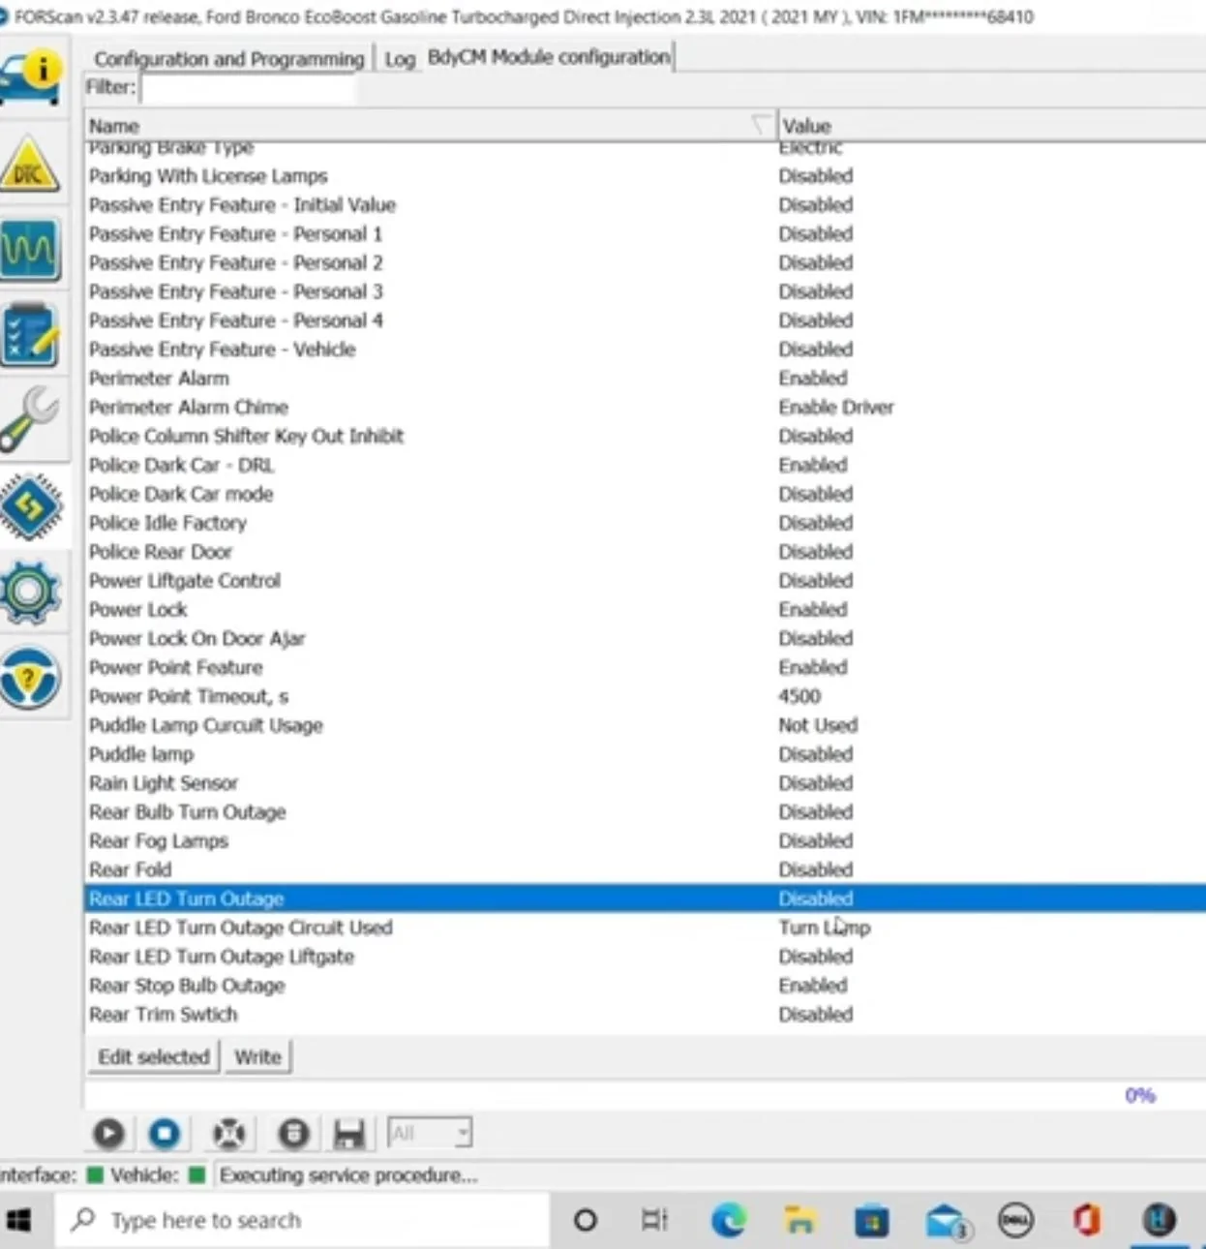Open File Explorer from taskbar

(799, 1220)
